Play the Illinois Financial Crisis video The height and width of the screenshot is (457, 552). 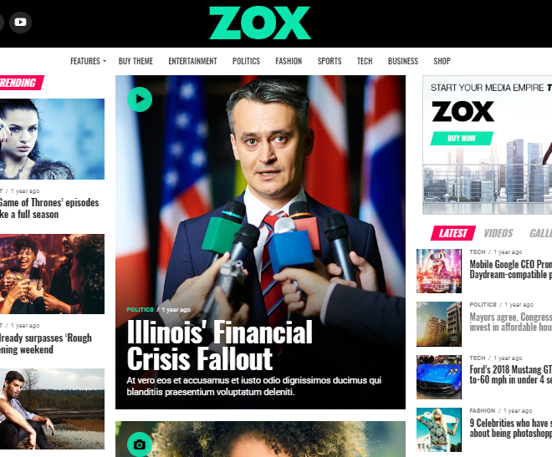click(140, 99)
